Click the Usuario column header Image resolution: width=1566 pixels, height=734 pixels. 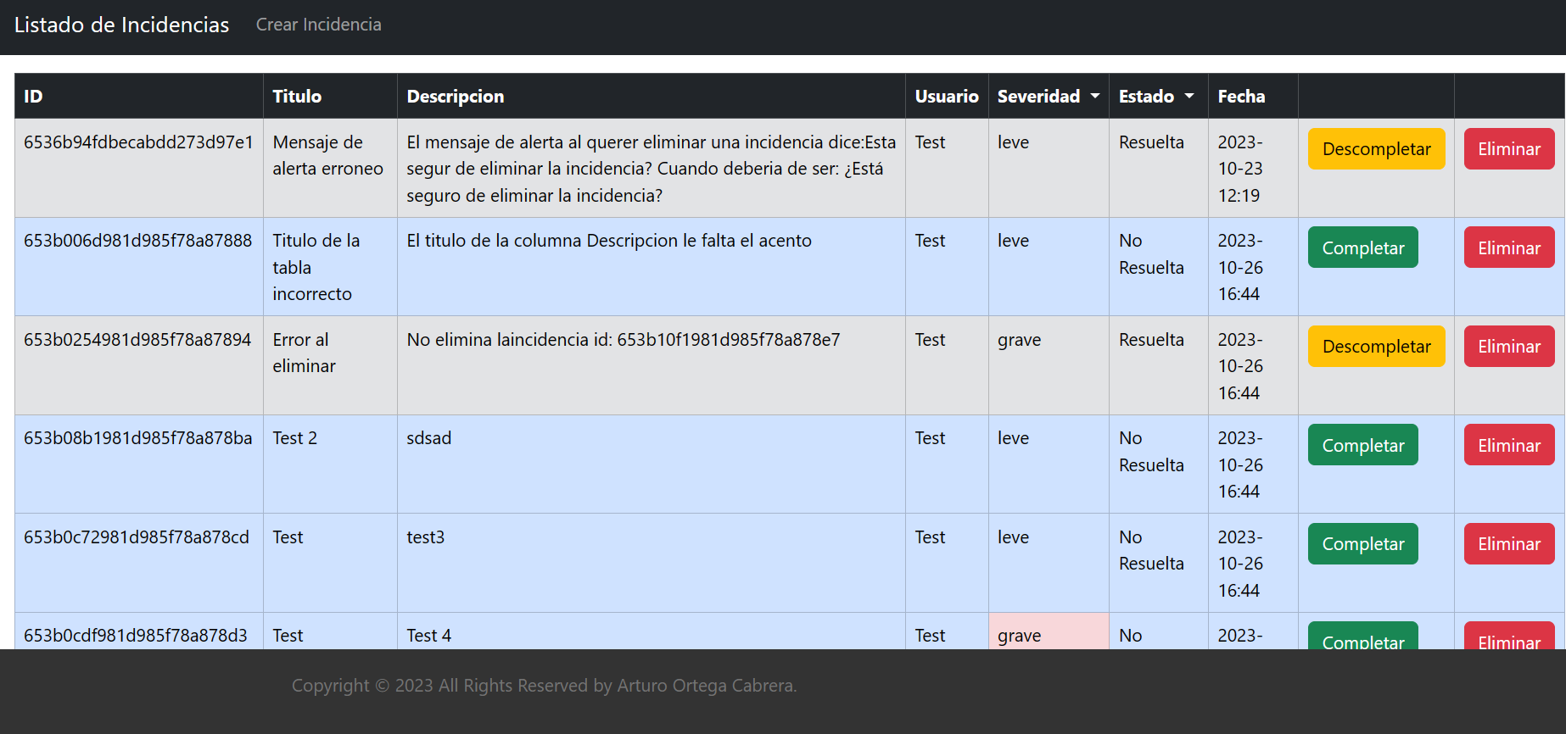coord(947,96)
